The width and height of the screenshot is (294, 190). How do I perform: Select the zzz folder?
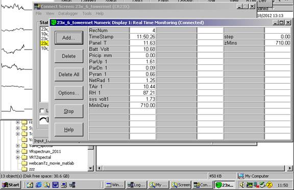point(32,169)
